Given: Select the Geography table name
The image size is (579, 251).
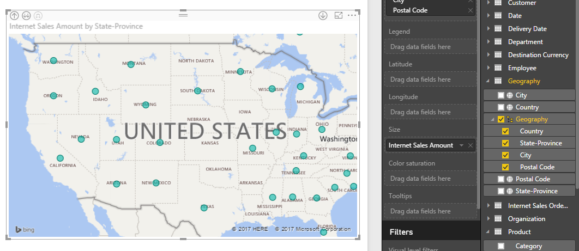Looking at the screenshot, I should (524, 81).
